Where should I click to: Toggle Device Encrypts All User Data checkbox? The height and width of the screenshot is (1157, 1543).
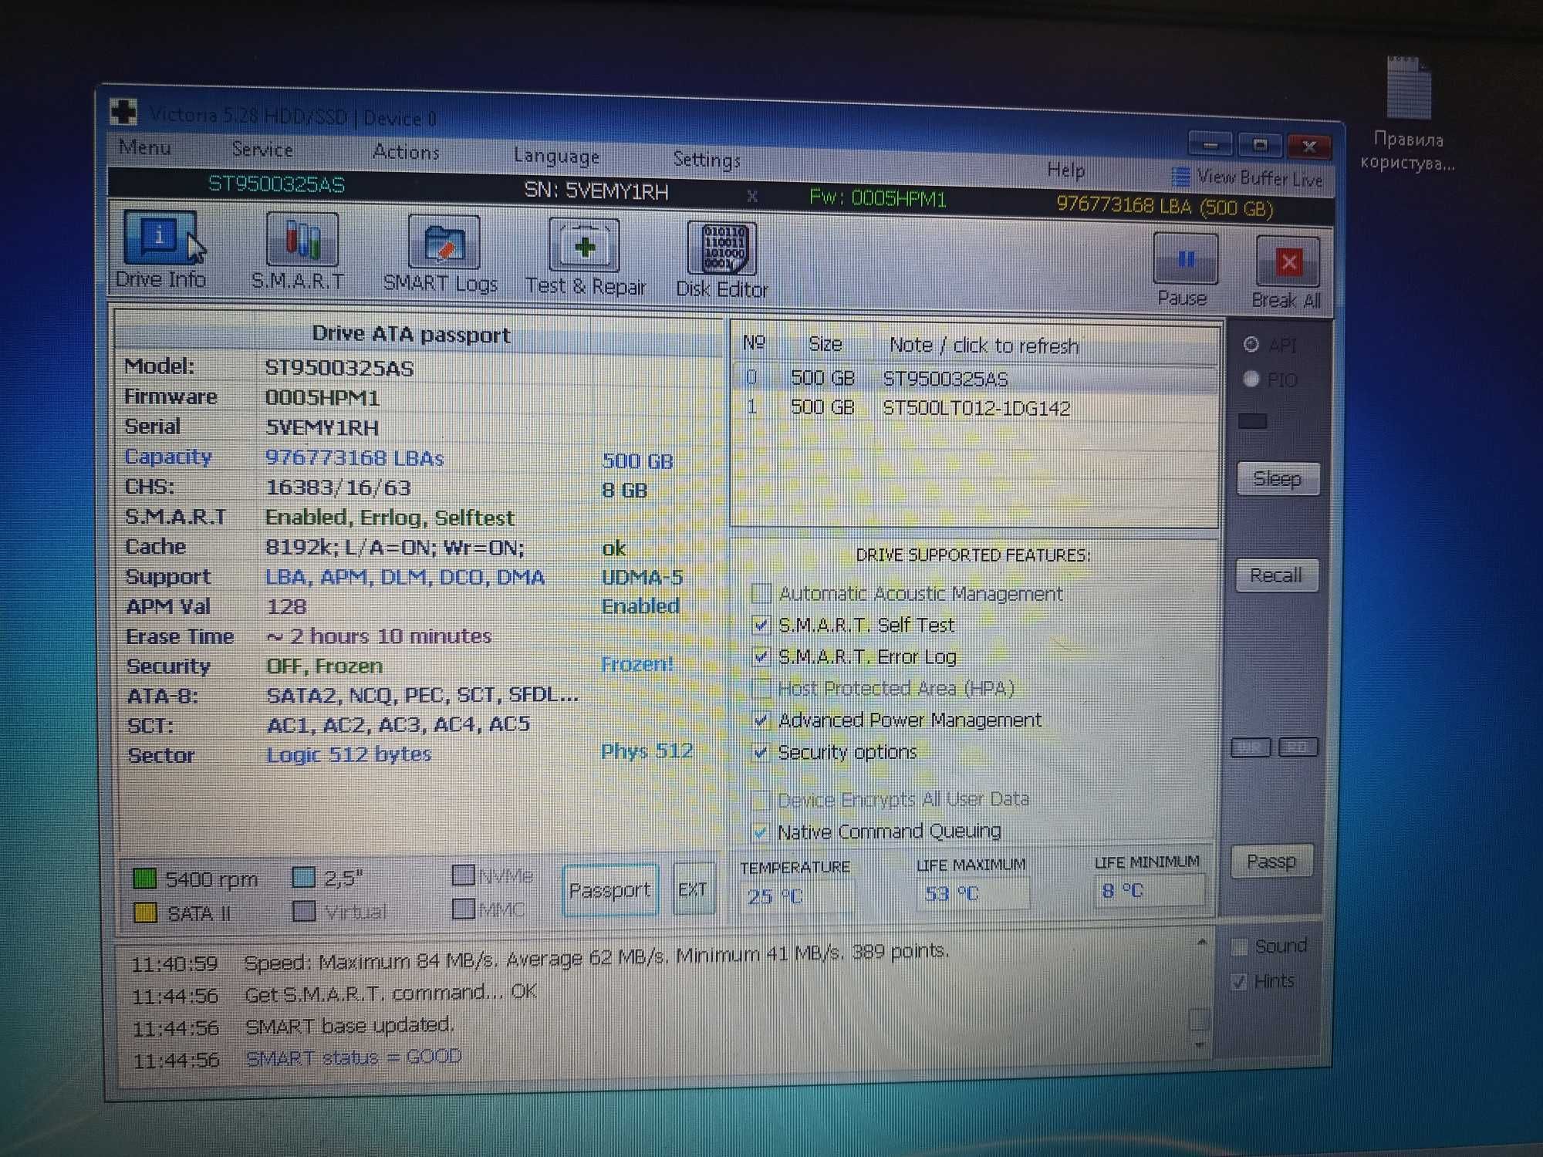760,800
